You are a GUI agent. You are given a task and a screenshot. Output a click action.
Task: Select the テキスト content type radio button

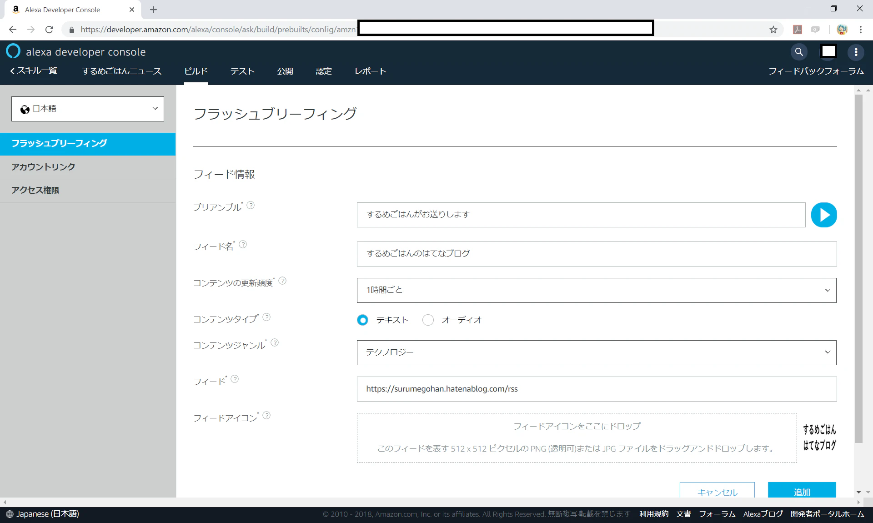pyautogui.click(x=362, y=320)
